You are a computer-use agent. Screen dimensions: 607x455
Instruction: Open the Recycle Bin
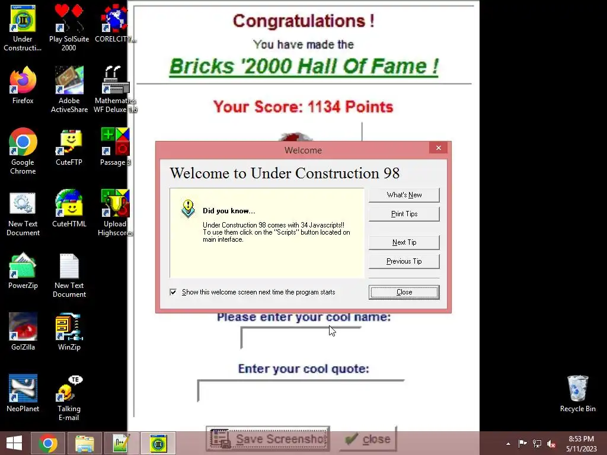coord(577,394)
